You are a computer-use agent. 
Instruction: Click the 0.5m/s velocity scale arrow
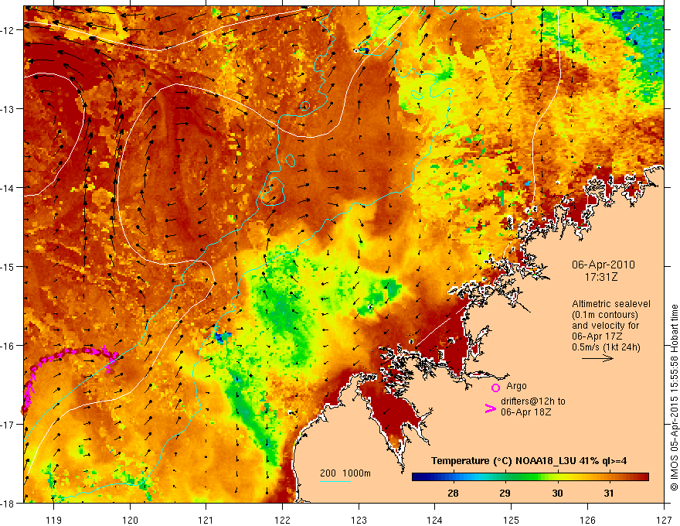597,358
